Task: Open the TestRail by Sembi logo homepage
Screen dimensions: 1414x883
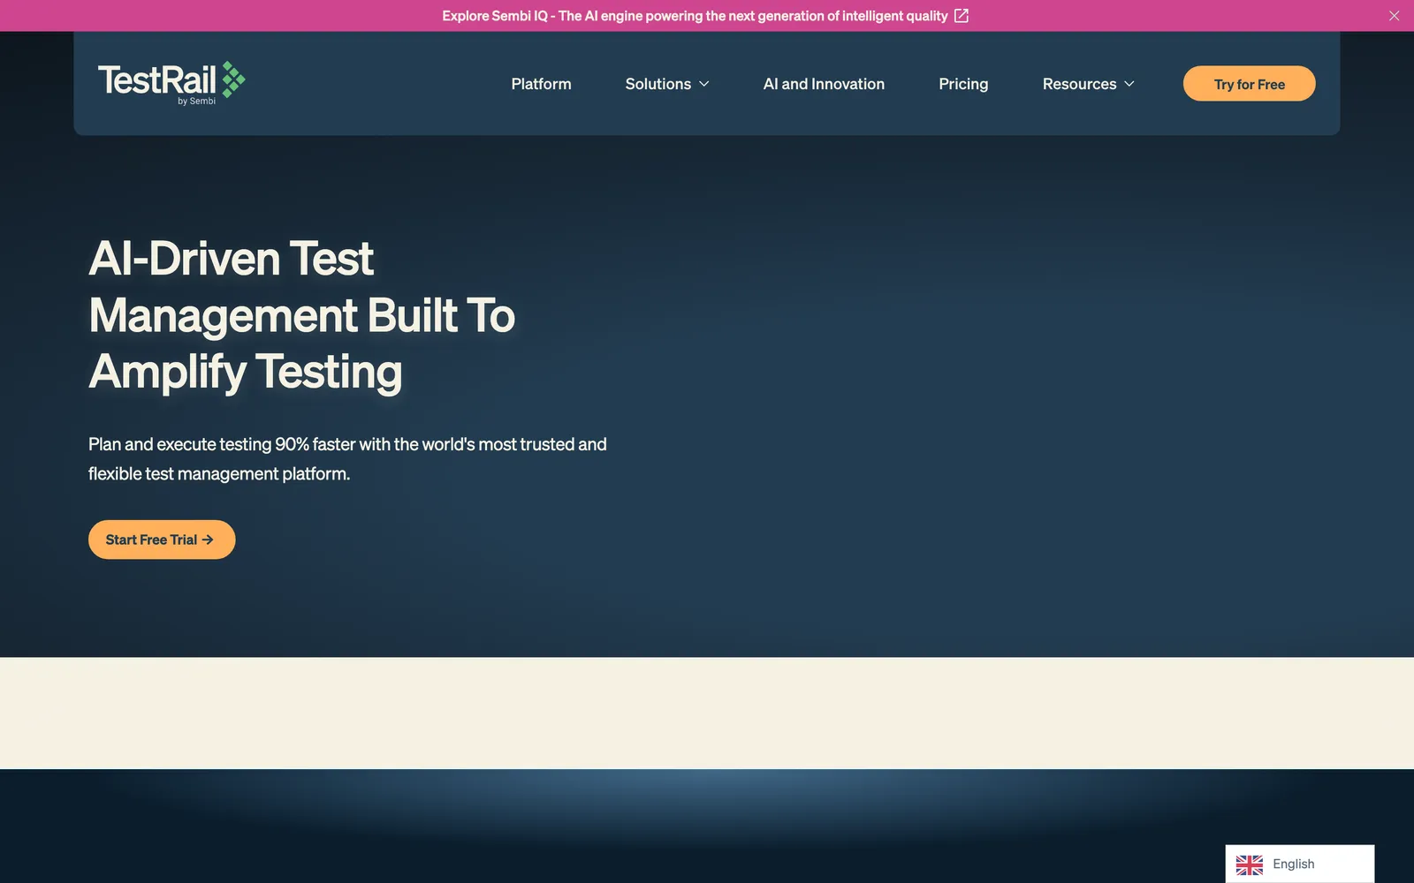Action: click(171, 83)
